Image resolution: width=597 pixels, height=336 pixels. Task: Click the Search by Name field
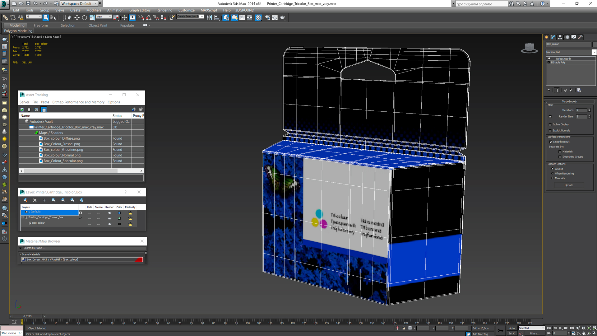(84, 248)
